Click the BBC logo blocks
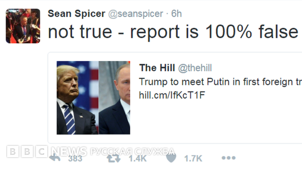 [x=27, y=151]
